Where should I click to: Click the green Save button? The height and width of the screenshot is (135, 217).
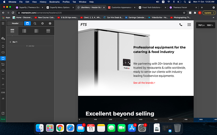coord(3,119)
